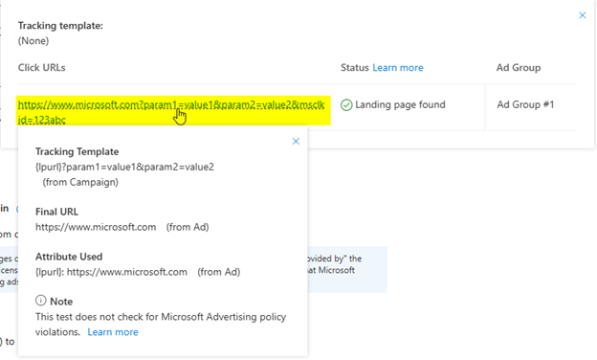Click the Click URLs column header
597x360 pixels.
tap(42, 67)
